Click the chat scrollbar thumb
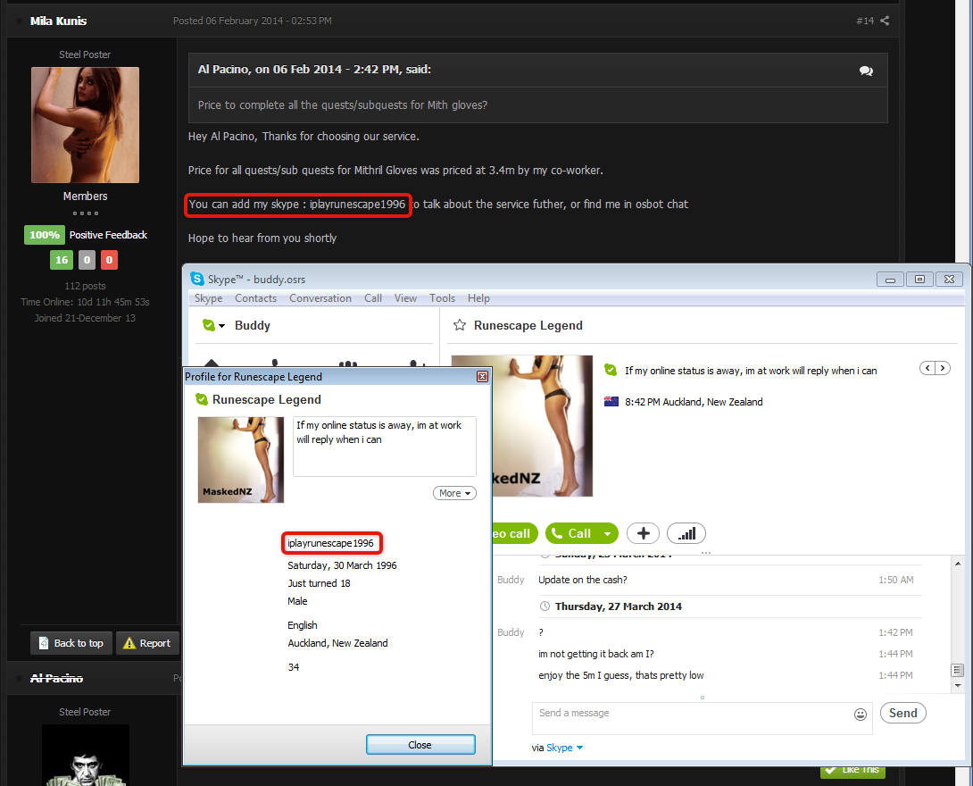973x786 pixels. pyautogui.click(x=958, y=670)
